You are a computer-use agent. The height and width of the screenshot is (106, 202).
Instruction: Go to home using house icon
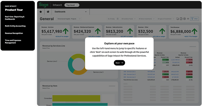coord(48,12)
